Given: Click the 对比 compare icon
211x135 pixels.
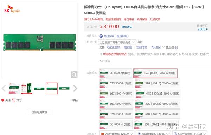Looking at the screenshot, I should click(13, 100).
